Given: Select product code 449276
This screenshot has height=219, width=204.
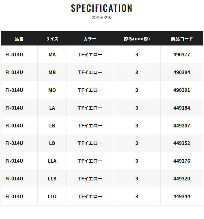Looking at the screenshot, I should [181, 161].
